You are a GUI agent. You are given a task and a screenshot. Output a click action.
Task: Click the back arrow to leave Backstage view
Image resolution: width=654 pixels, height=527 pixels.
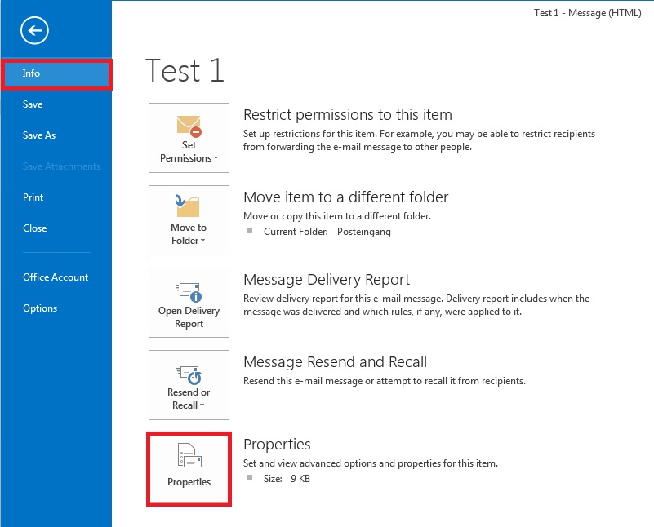click(33, 30)
